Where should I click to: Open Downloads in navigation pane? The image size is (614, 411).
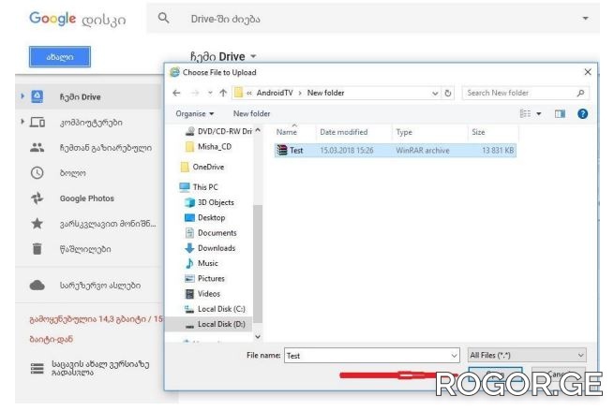coord(210,248)
